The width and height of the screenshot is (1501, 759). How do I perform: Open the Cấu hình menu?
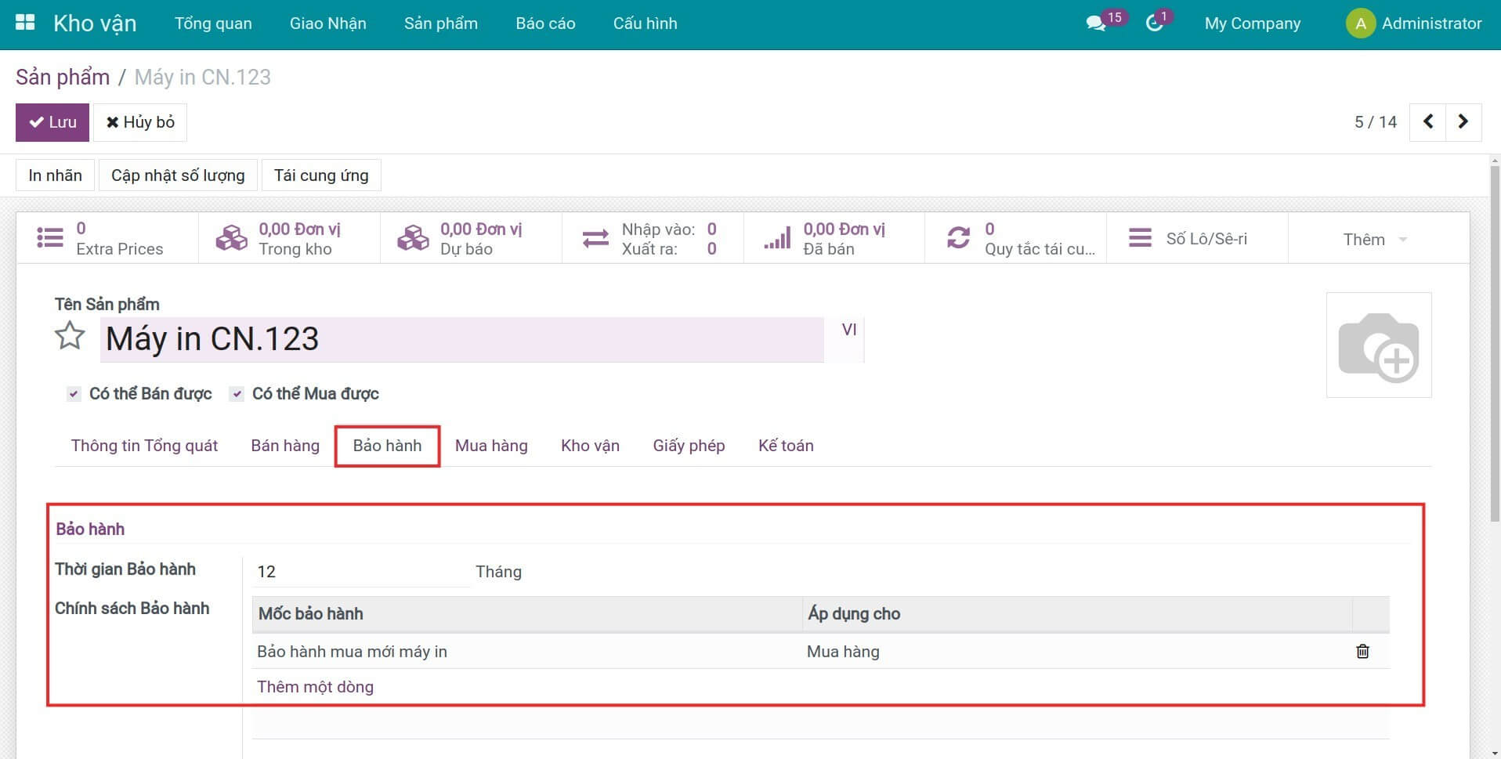click(645, 23)
